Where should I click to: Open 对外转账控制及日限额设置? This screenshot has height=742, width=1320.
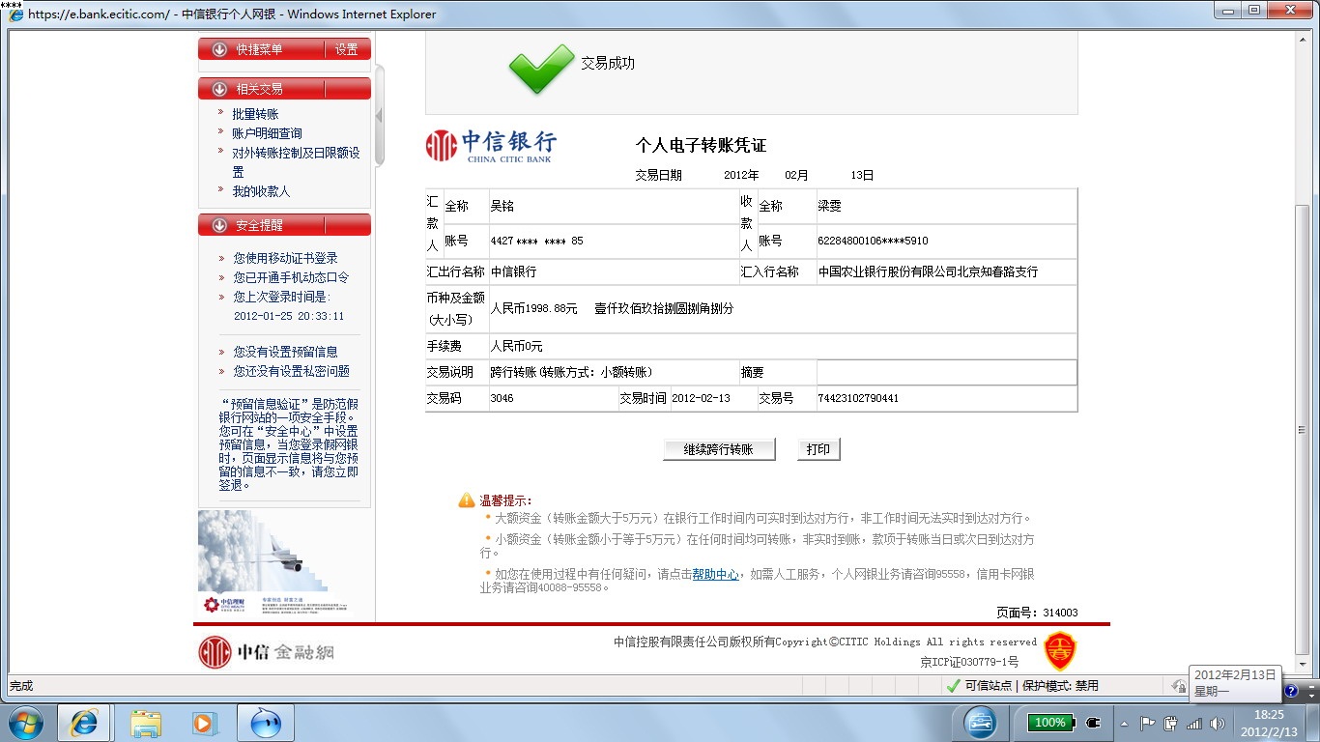click(x=296, y=153)
